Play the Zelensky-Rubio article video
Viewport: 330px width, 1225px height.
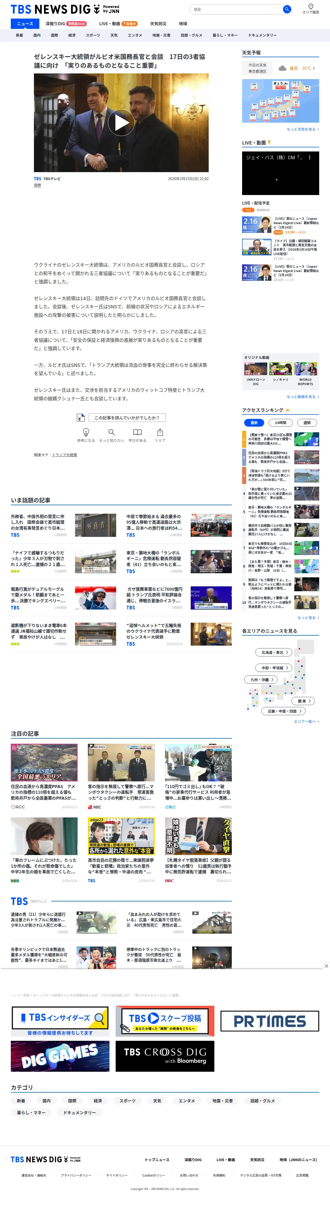tap(121, 123)
